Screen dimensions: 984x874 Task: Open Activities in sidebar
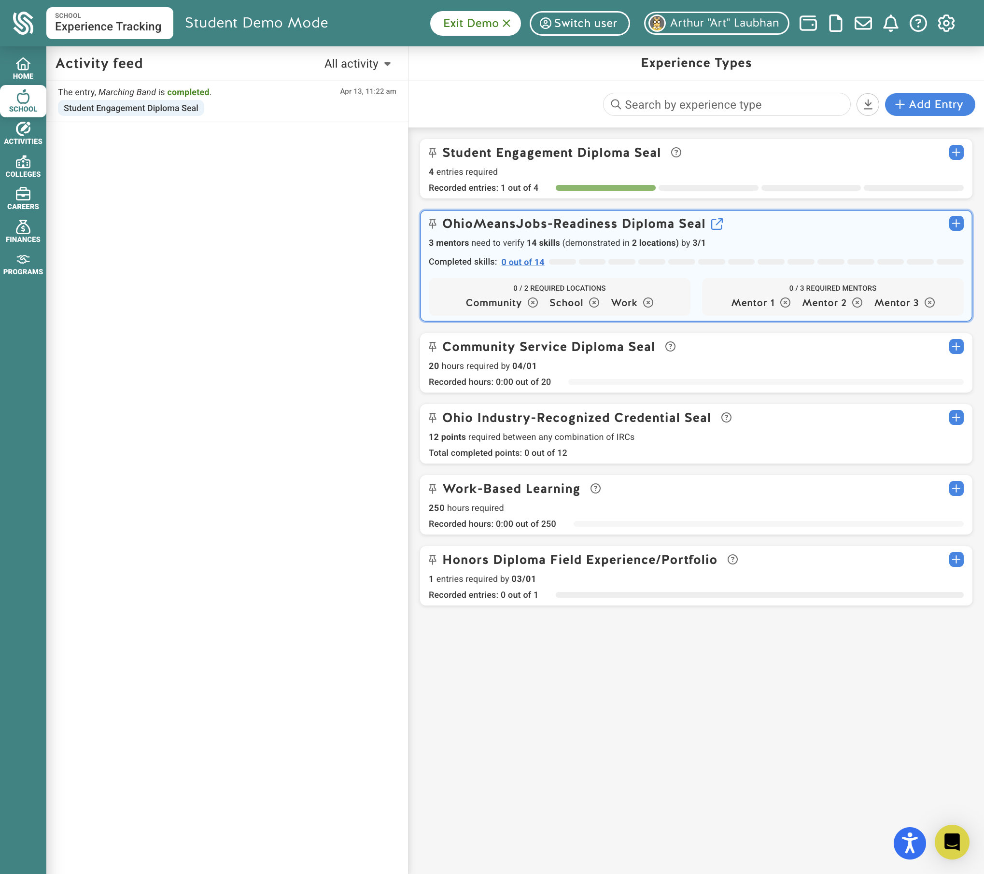[23, 134]
